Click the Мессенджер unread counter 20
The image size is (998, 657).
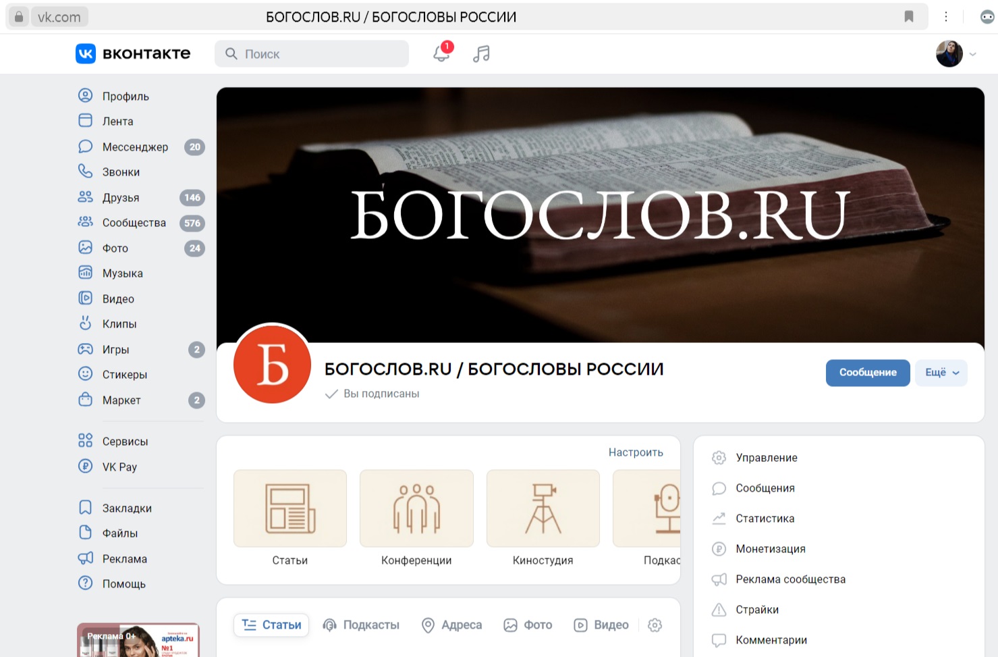coord(194,147)
